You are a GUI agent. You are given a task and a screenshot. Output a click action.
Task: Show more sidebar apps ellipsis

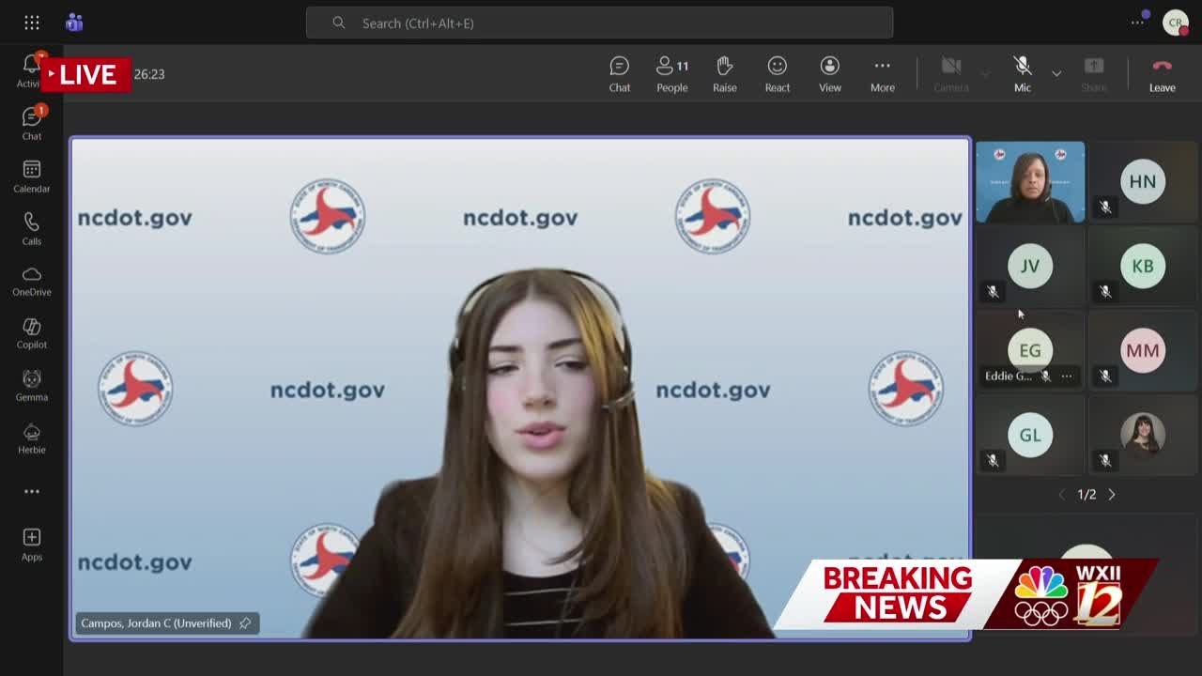pyautogui.click(x=32, y=491)
